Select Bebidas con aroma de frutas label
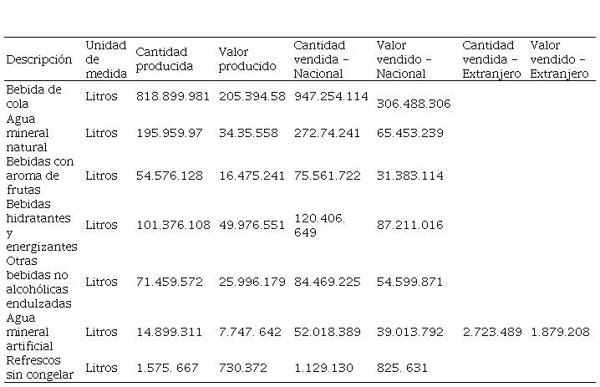The image size is (600, 387). tap(40, 176)
